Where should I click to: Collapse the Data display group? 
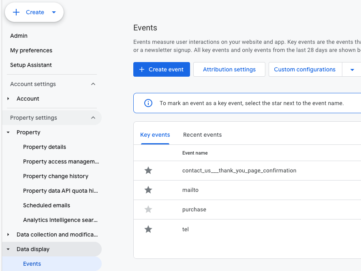click(x=8, y=249)
